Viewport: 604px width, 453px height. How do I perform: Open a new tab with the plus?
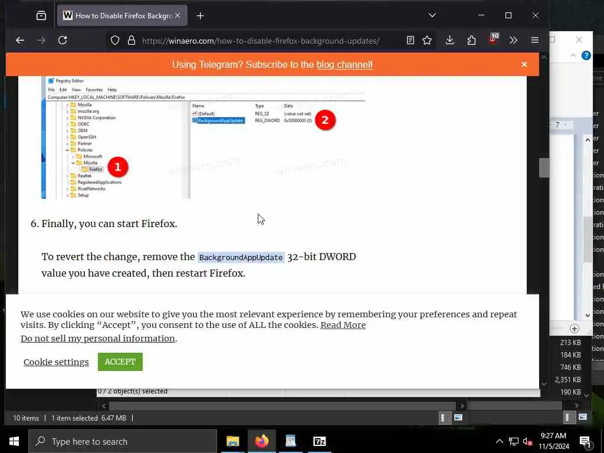(201, 16)
